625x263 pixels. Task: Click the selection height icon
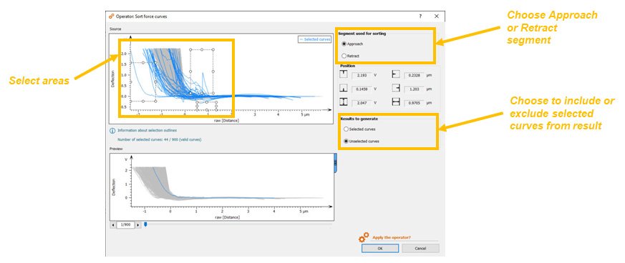344,102
